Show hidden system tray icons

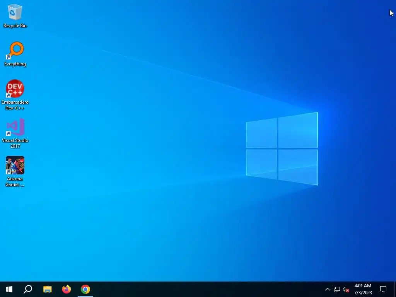pos(327,289)
